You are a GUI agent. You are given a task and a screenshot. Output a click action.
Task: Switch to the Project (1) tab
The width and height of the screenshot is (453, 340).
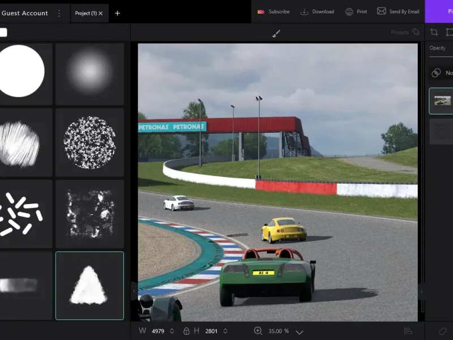click(86, 13)
